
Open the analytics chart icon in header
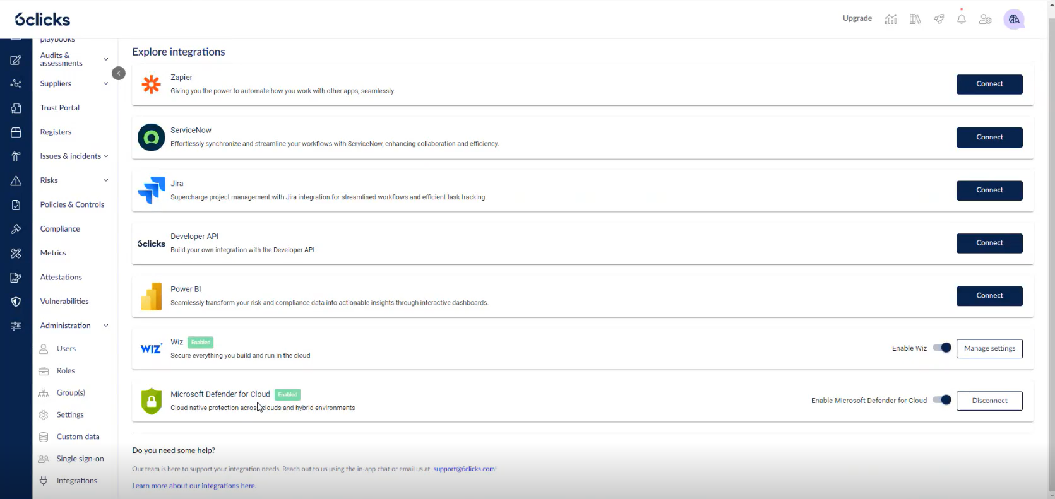click(890, 20)
